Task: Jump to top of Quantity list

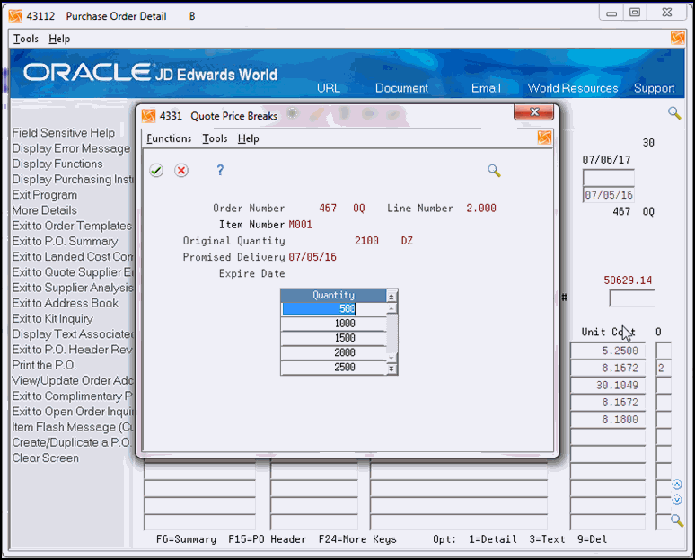Action: [x=391, y=296]
